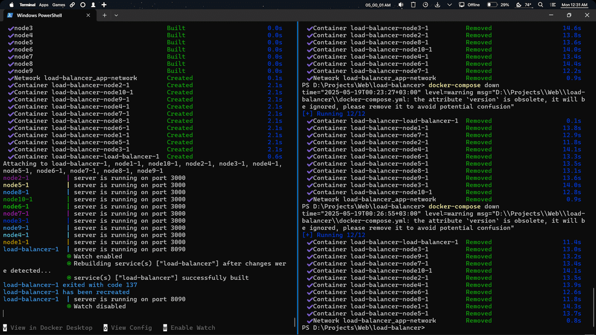Click the 00:26:55 warning timestamp line
This screenshot has height=335, width=596.
444,214
